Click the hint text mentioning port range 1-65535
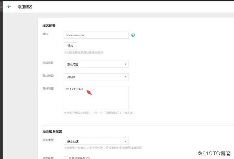This screenshot has width=234, height=159. tap(99, 113)
